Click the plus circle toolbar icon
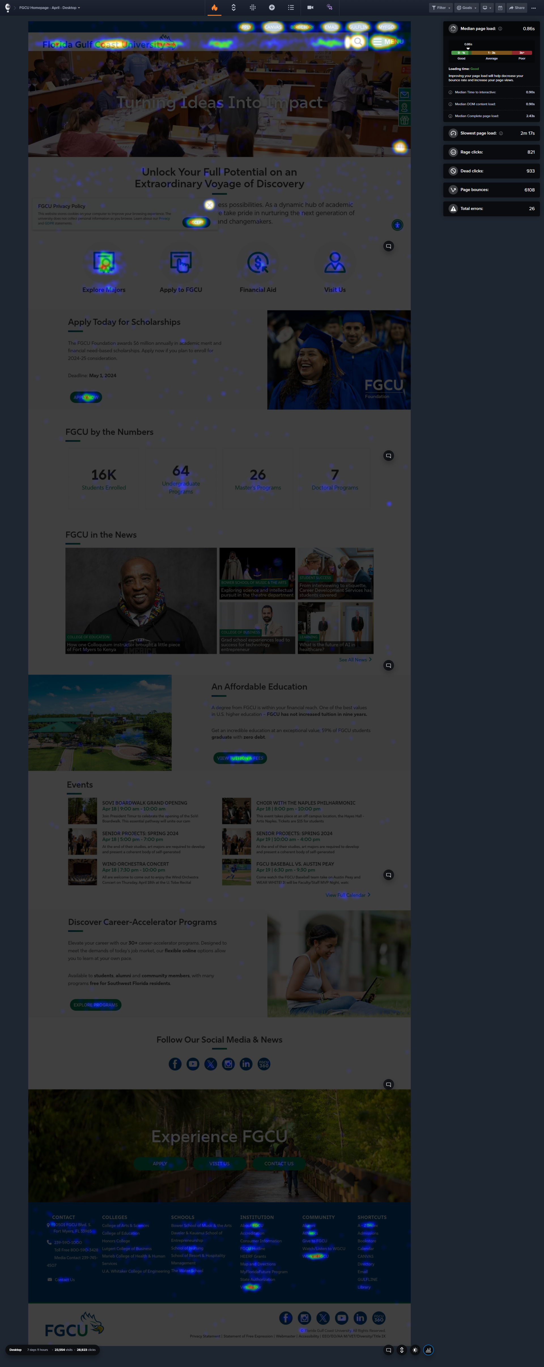This screenshot has width=544, height=1367. tap(272, 7)
